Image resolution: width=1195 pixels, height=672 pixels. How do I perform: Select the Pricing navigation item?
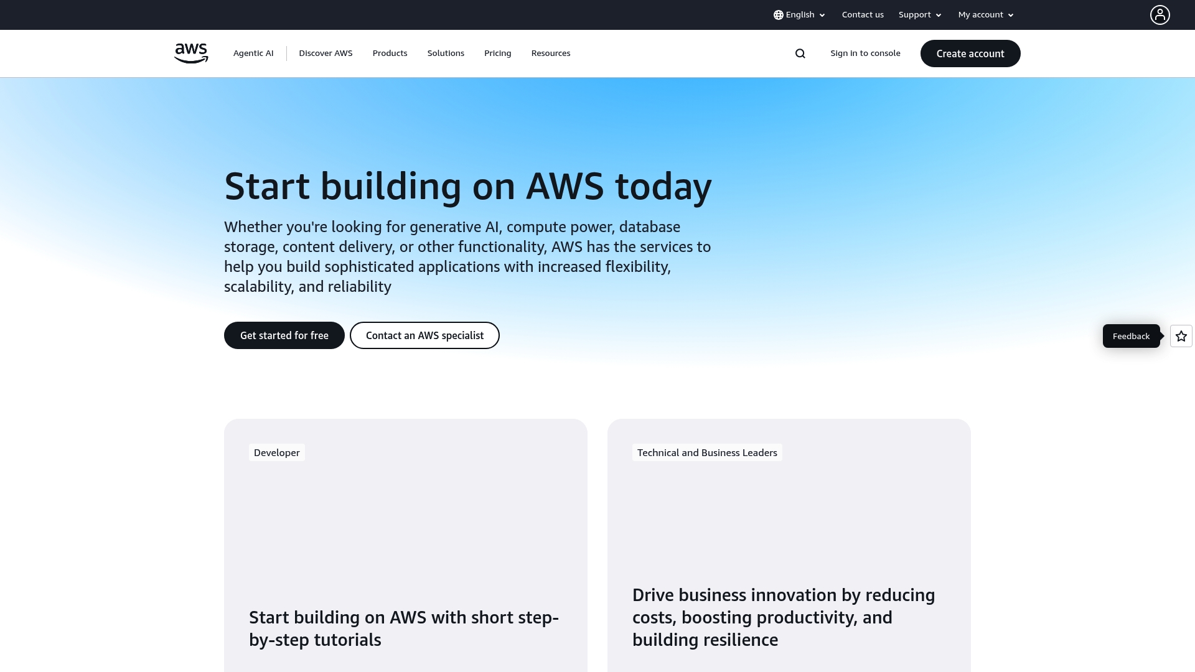tap(497, 54)
